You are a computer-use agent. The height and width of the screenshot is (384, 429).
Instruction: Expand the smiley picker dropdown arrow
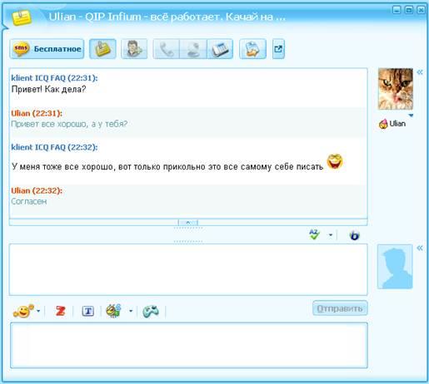pos(38,311)
